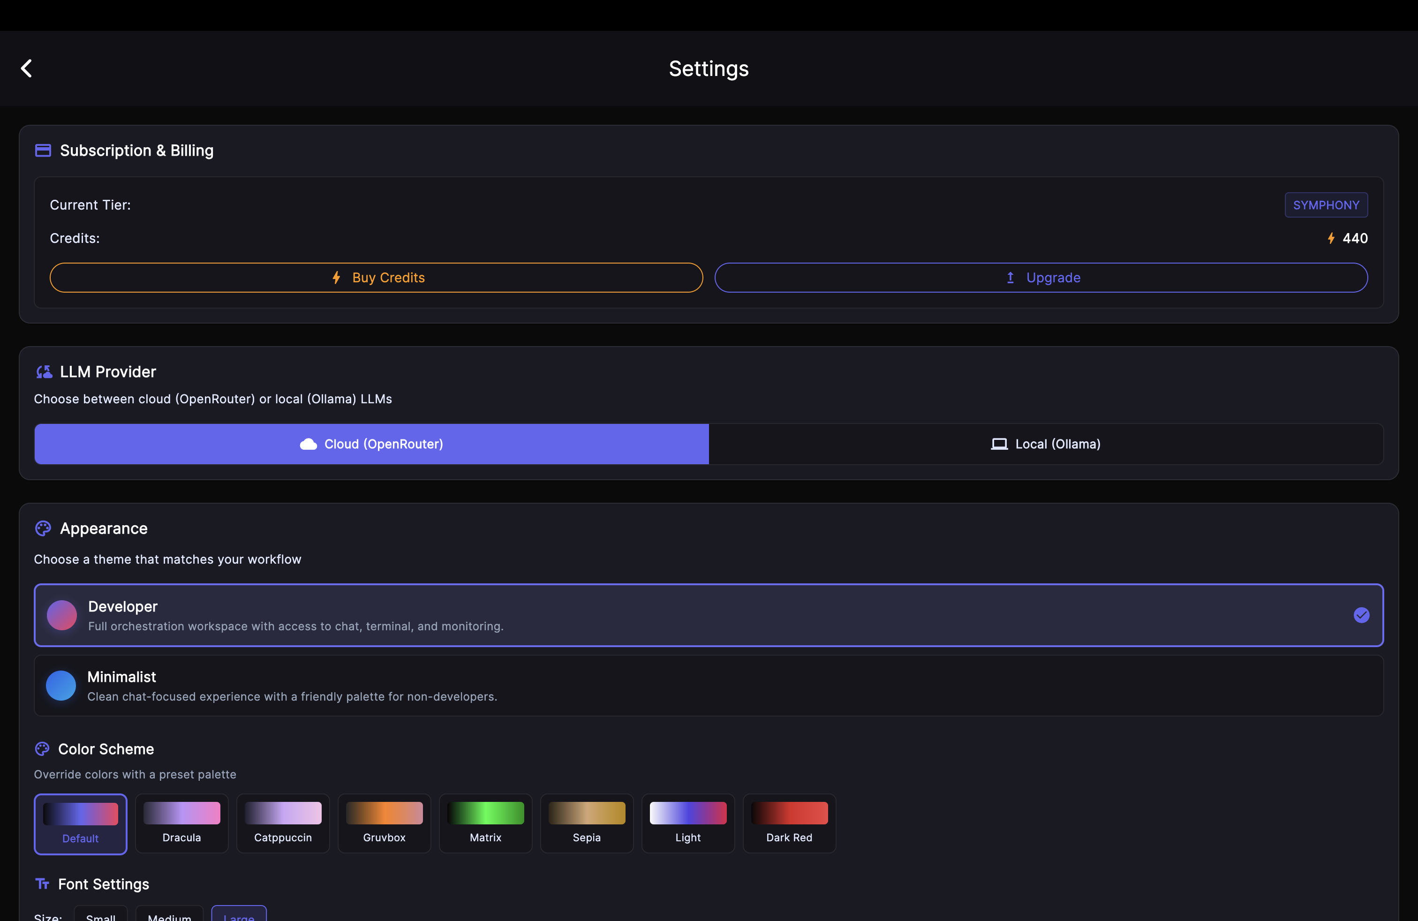Click the lightning icon next to 440 credits
Image resolution: width=1418 pixels, height=921 pixels.
click(x=1331, y=238)
